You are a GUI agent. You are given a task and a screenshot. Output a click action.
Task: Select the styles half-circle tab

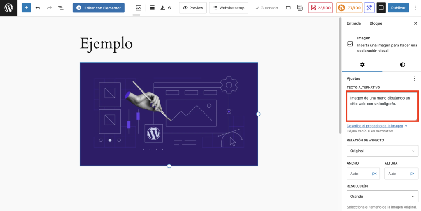tap(402, 65)
